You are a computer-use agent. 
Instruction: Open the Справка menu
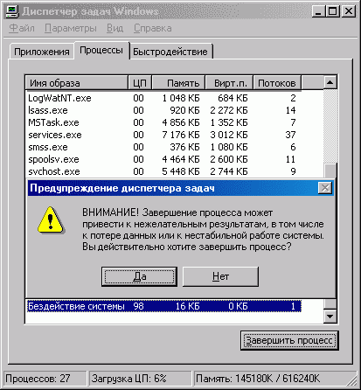[152, 28]
